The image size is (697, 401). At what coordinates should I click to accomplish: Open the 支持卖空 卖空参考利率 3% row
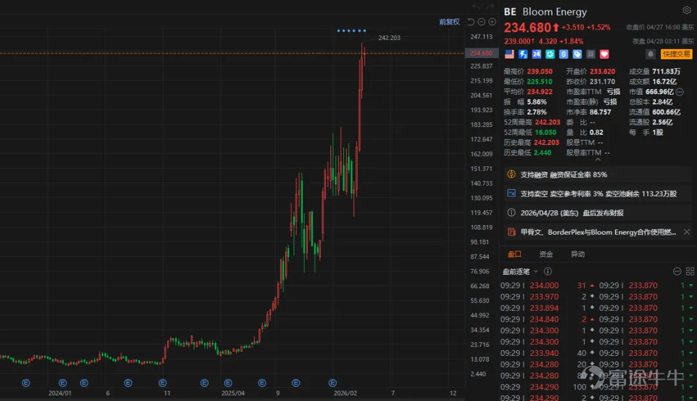coord(598,193)
